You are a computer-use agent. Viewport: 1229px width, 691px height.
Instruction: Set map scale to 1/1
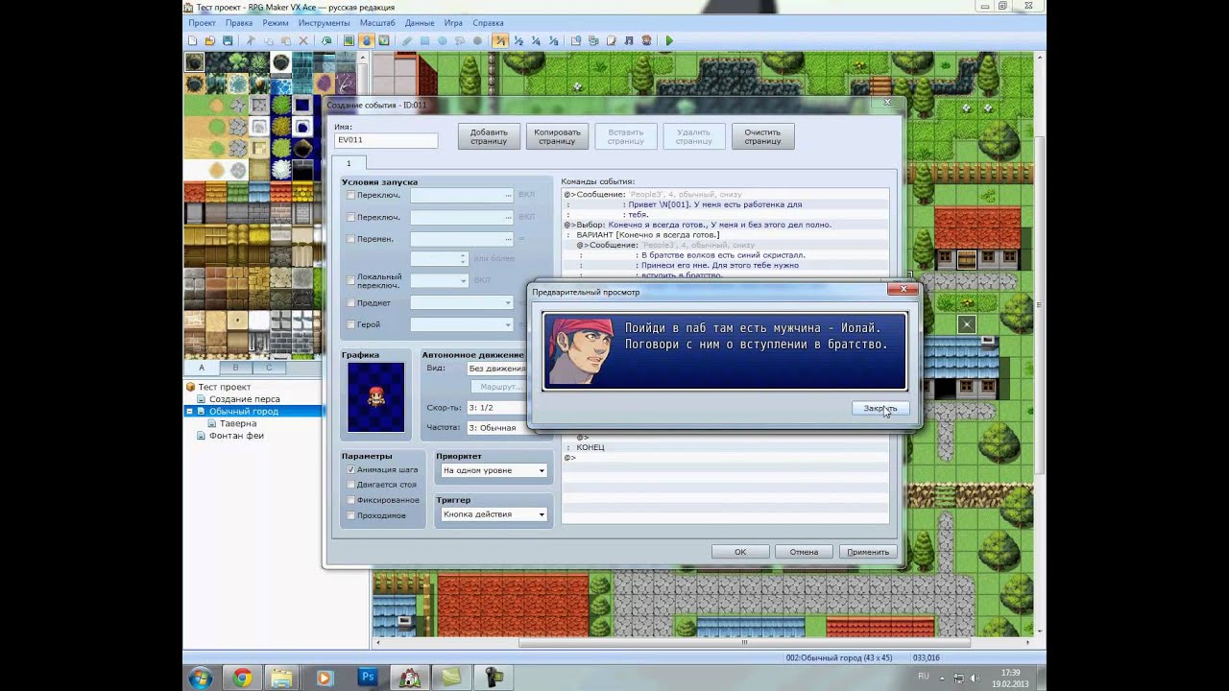tap(500, 41)
